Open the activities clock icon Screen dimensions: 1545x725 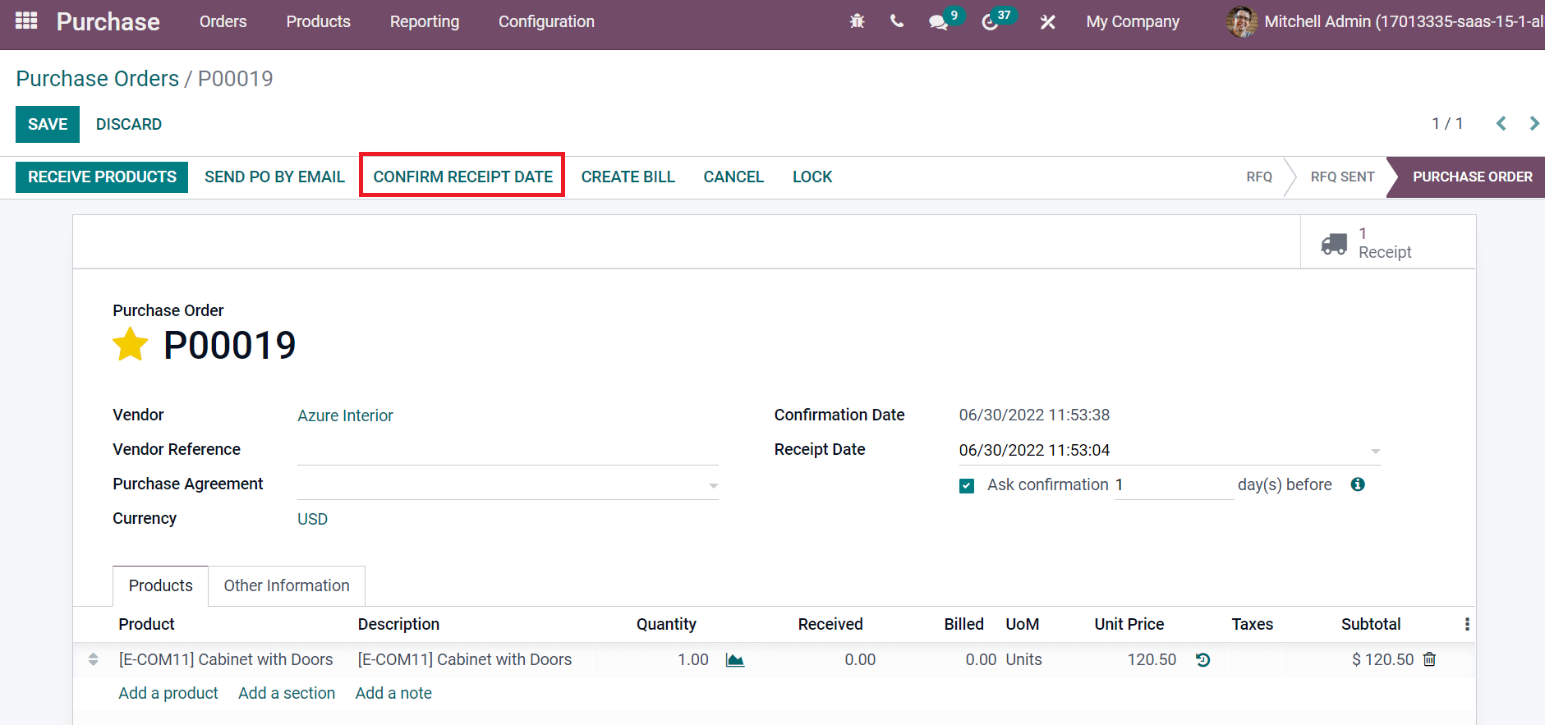point(990,22)
